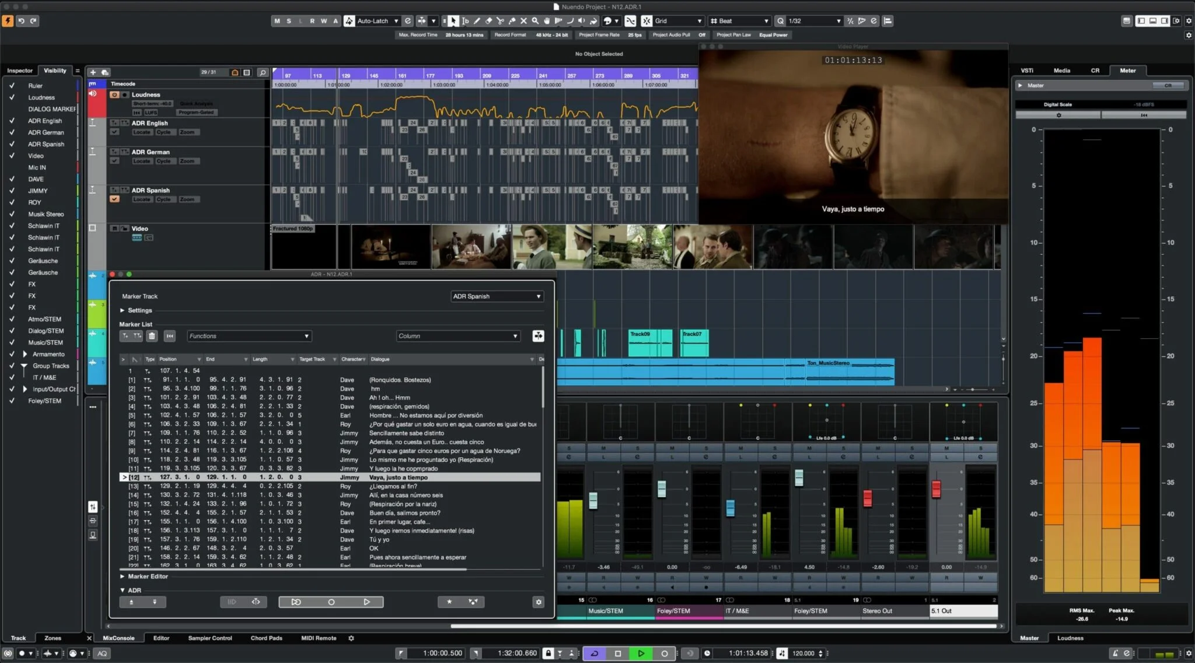Screen dimensions: 1195x663
Task: Activate the Cycle loop button in the transport
Action: [x=595, y=654]
